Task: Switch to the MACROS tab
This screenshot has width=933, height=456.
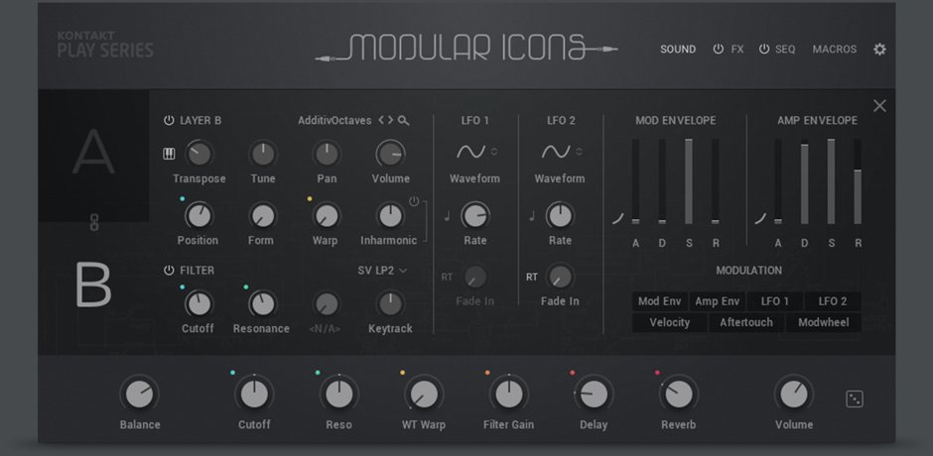Action: pos(834,50)
